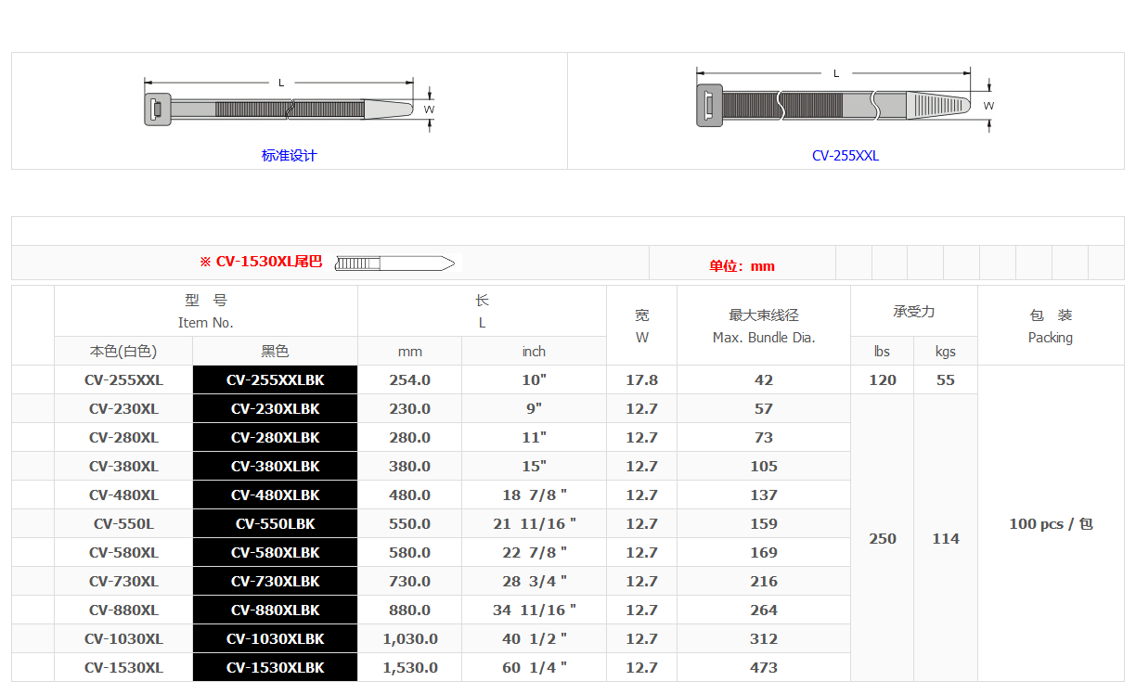Open the CV-255XXL caption link
1136x694 pixels.
click(845, 156)
